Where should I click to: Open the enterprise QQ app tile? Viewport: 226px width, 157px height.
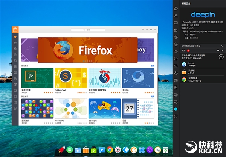138,78
